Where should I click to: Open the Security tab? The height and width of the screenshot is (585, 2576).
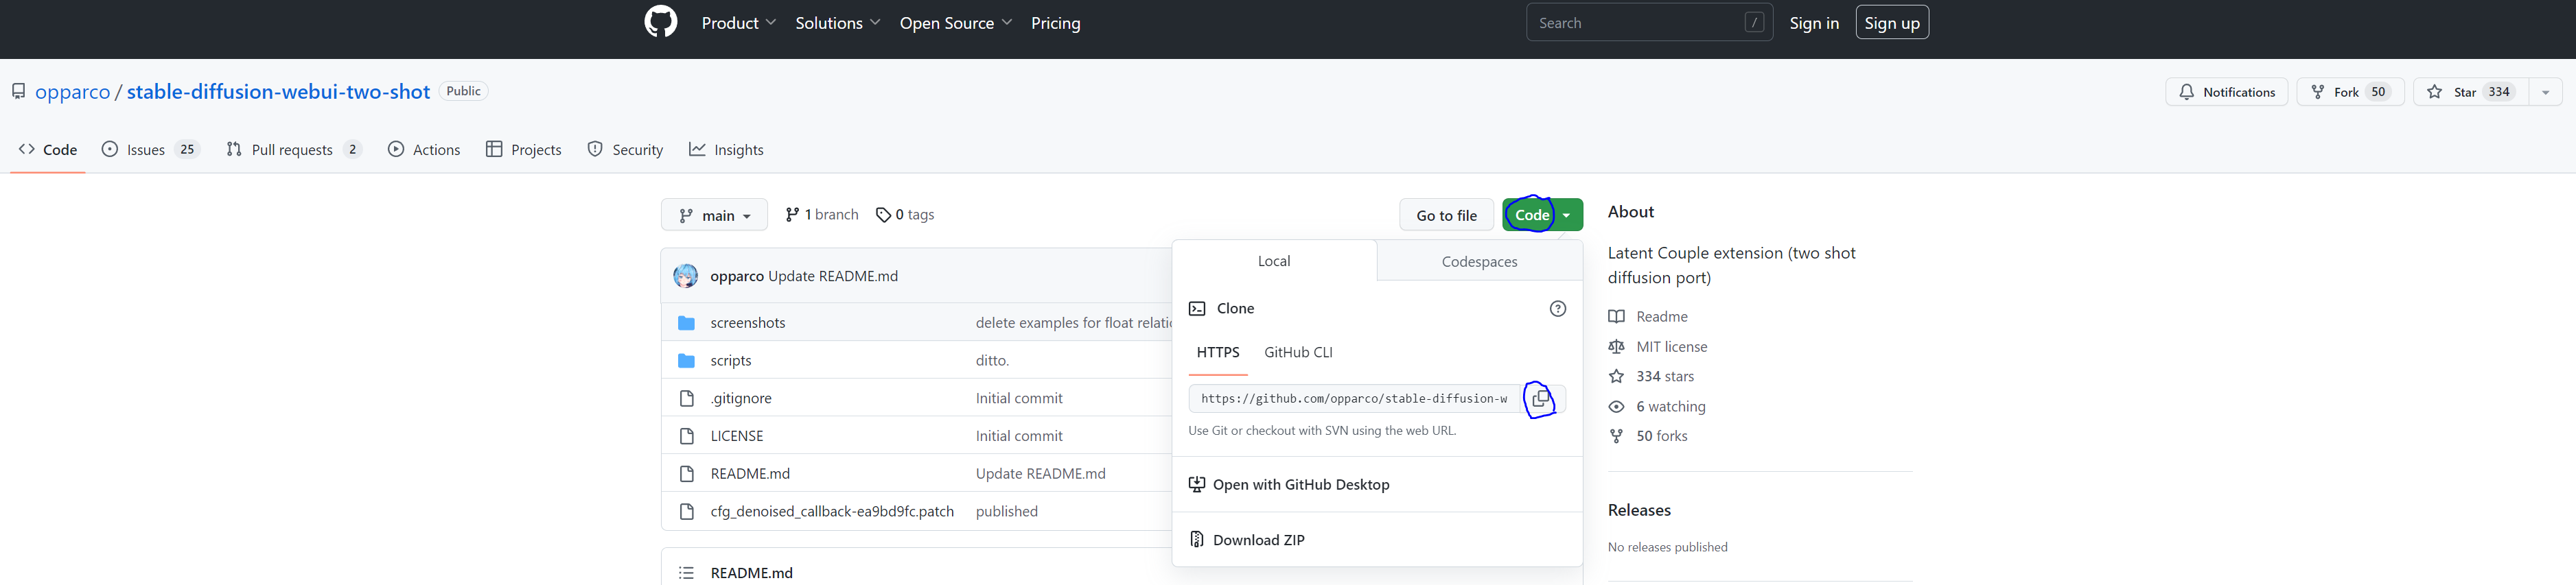pyautogui.click(x=625, y=150)
